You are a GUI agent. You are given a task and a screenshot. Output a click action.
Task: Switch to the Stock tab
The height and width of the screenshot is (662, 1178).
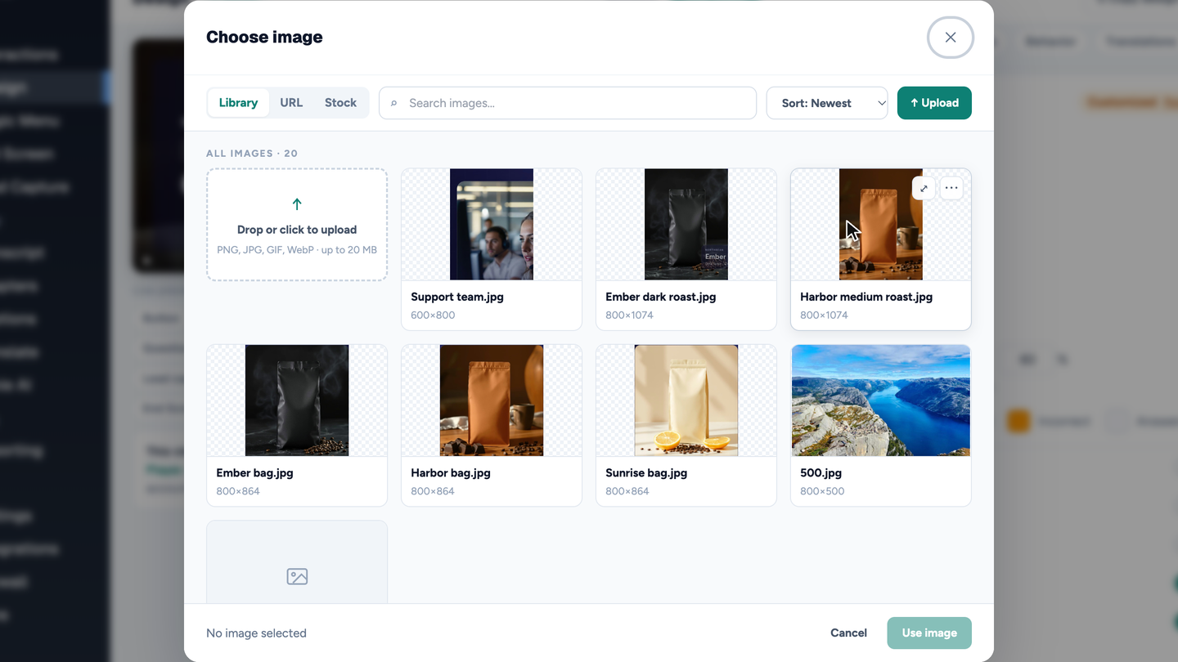pos(340,103)
